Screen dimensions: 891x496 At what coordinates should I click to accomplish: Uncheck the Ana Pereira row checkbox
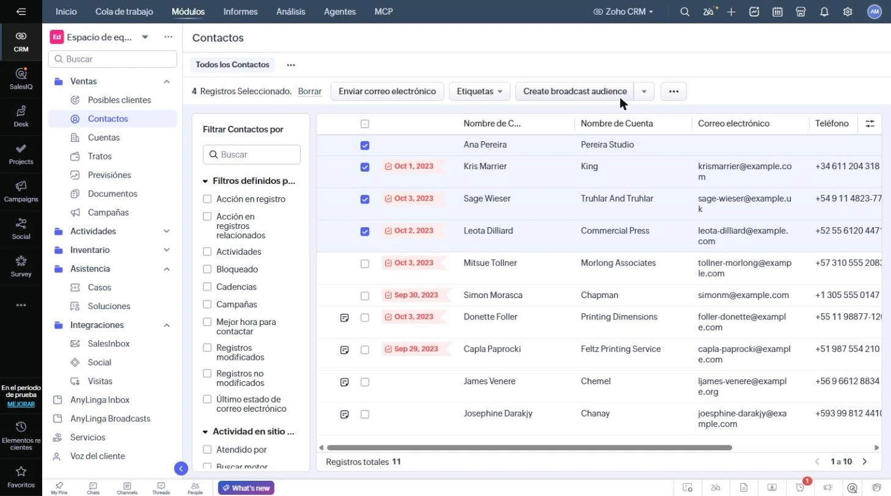[365, 145]
